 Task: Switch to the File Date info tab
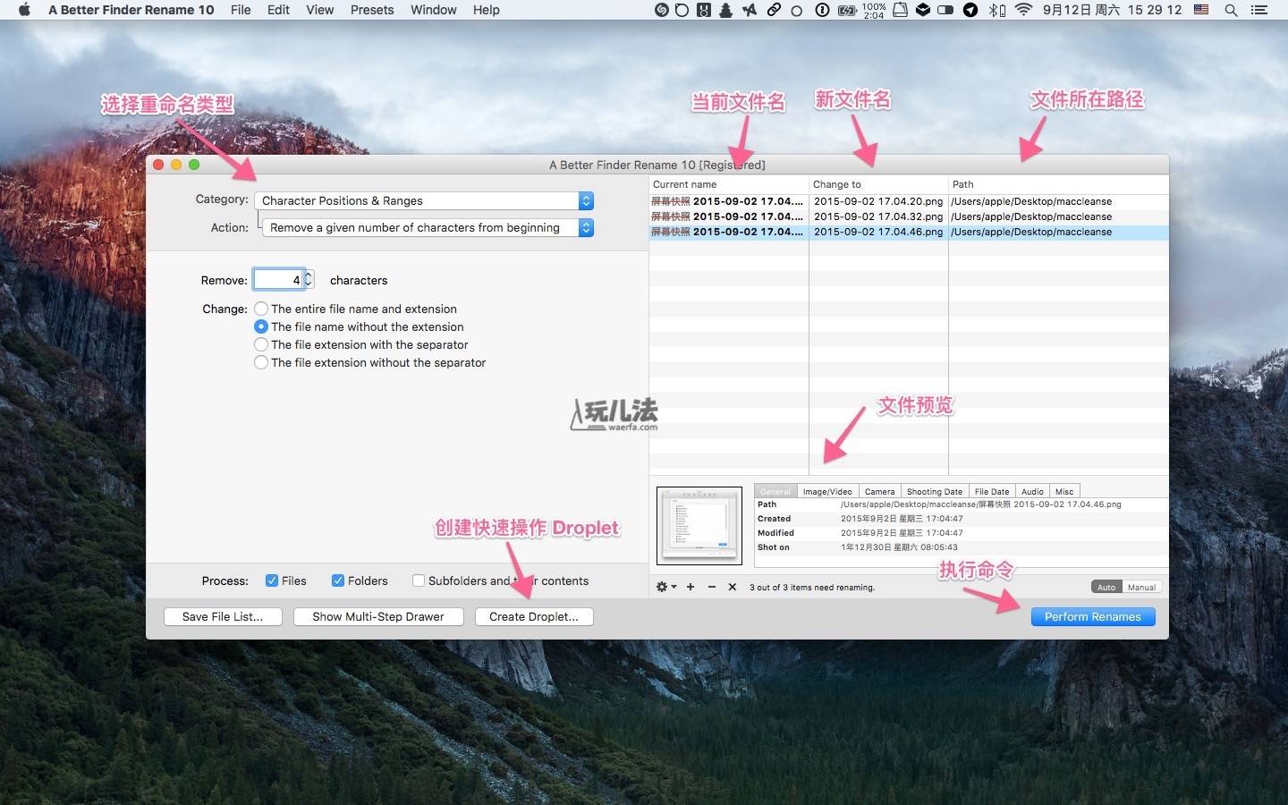point(992,491)
